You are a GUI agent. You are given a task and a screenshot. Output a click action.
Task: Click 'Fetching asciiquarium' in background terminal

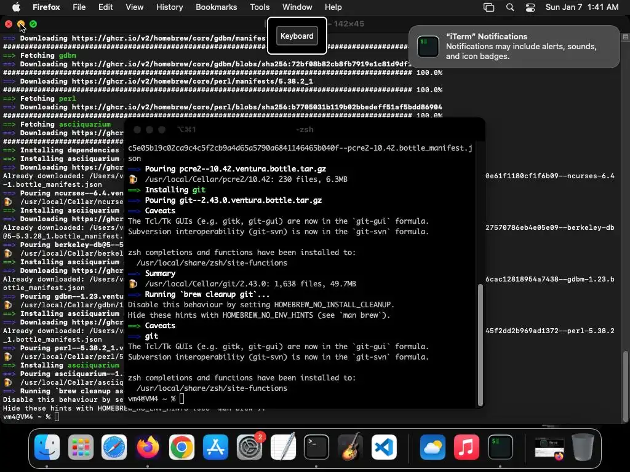click(x=65, y=124)
